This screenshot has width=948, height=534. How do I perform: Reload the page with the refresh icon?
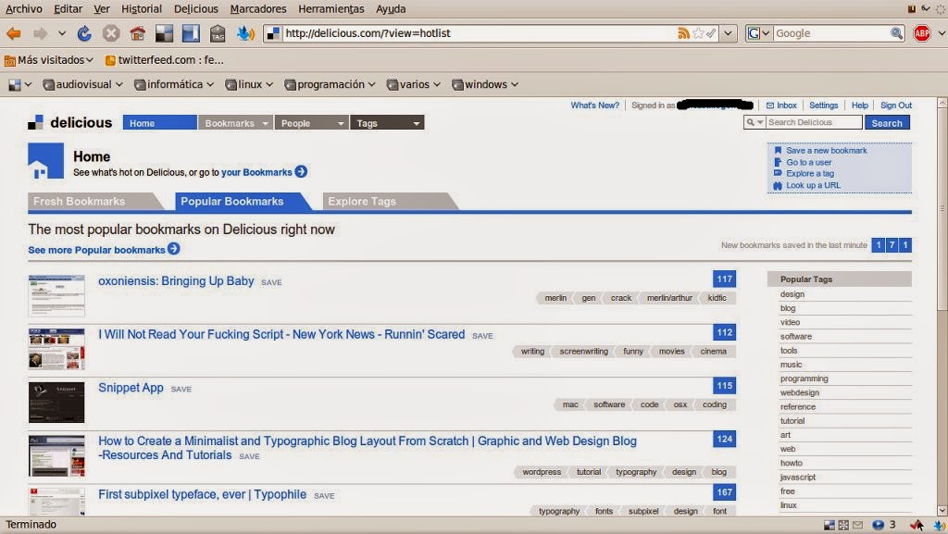point(84,34)
